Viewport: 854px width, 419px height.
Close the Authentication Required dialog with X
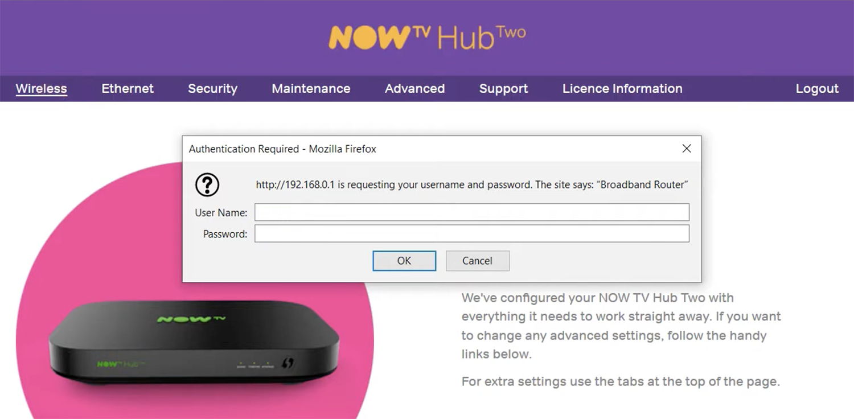[687, 149]
